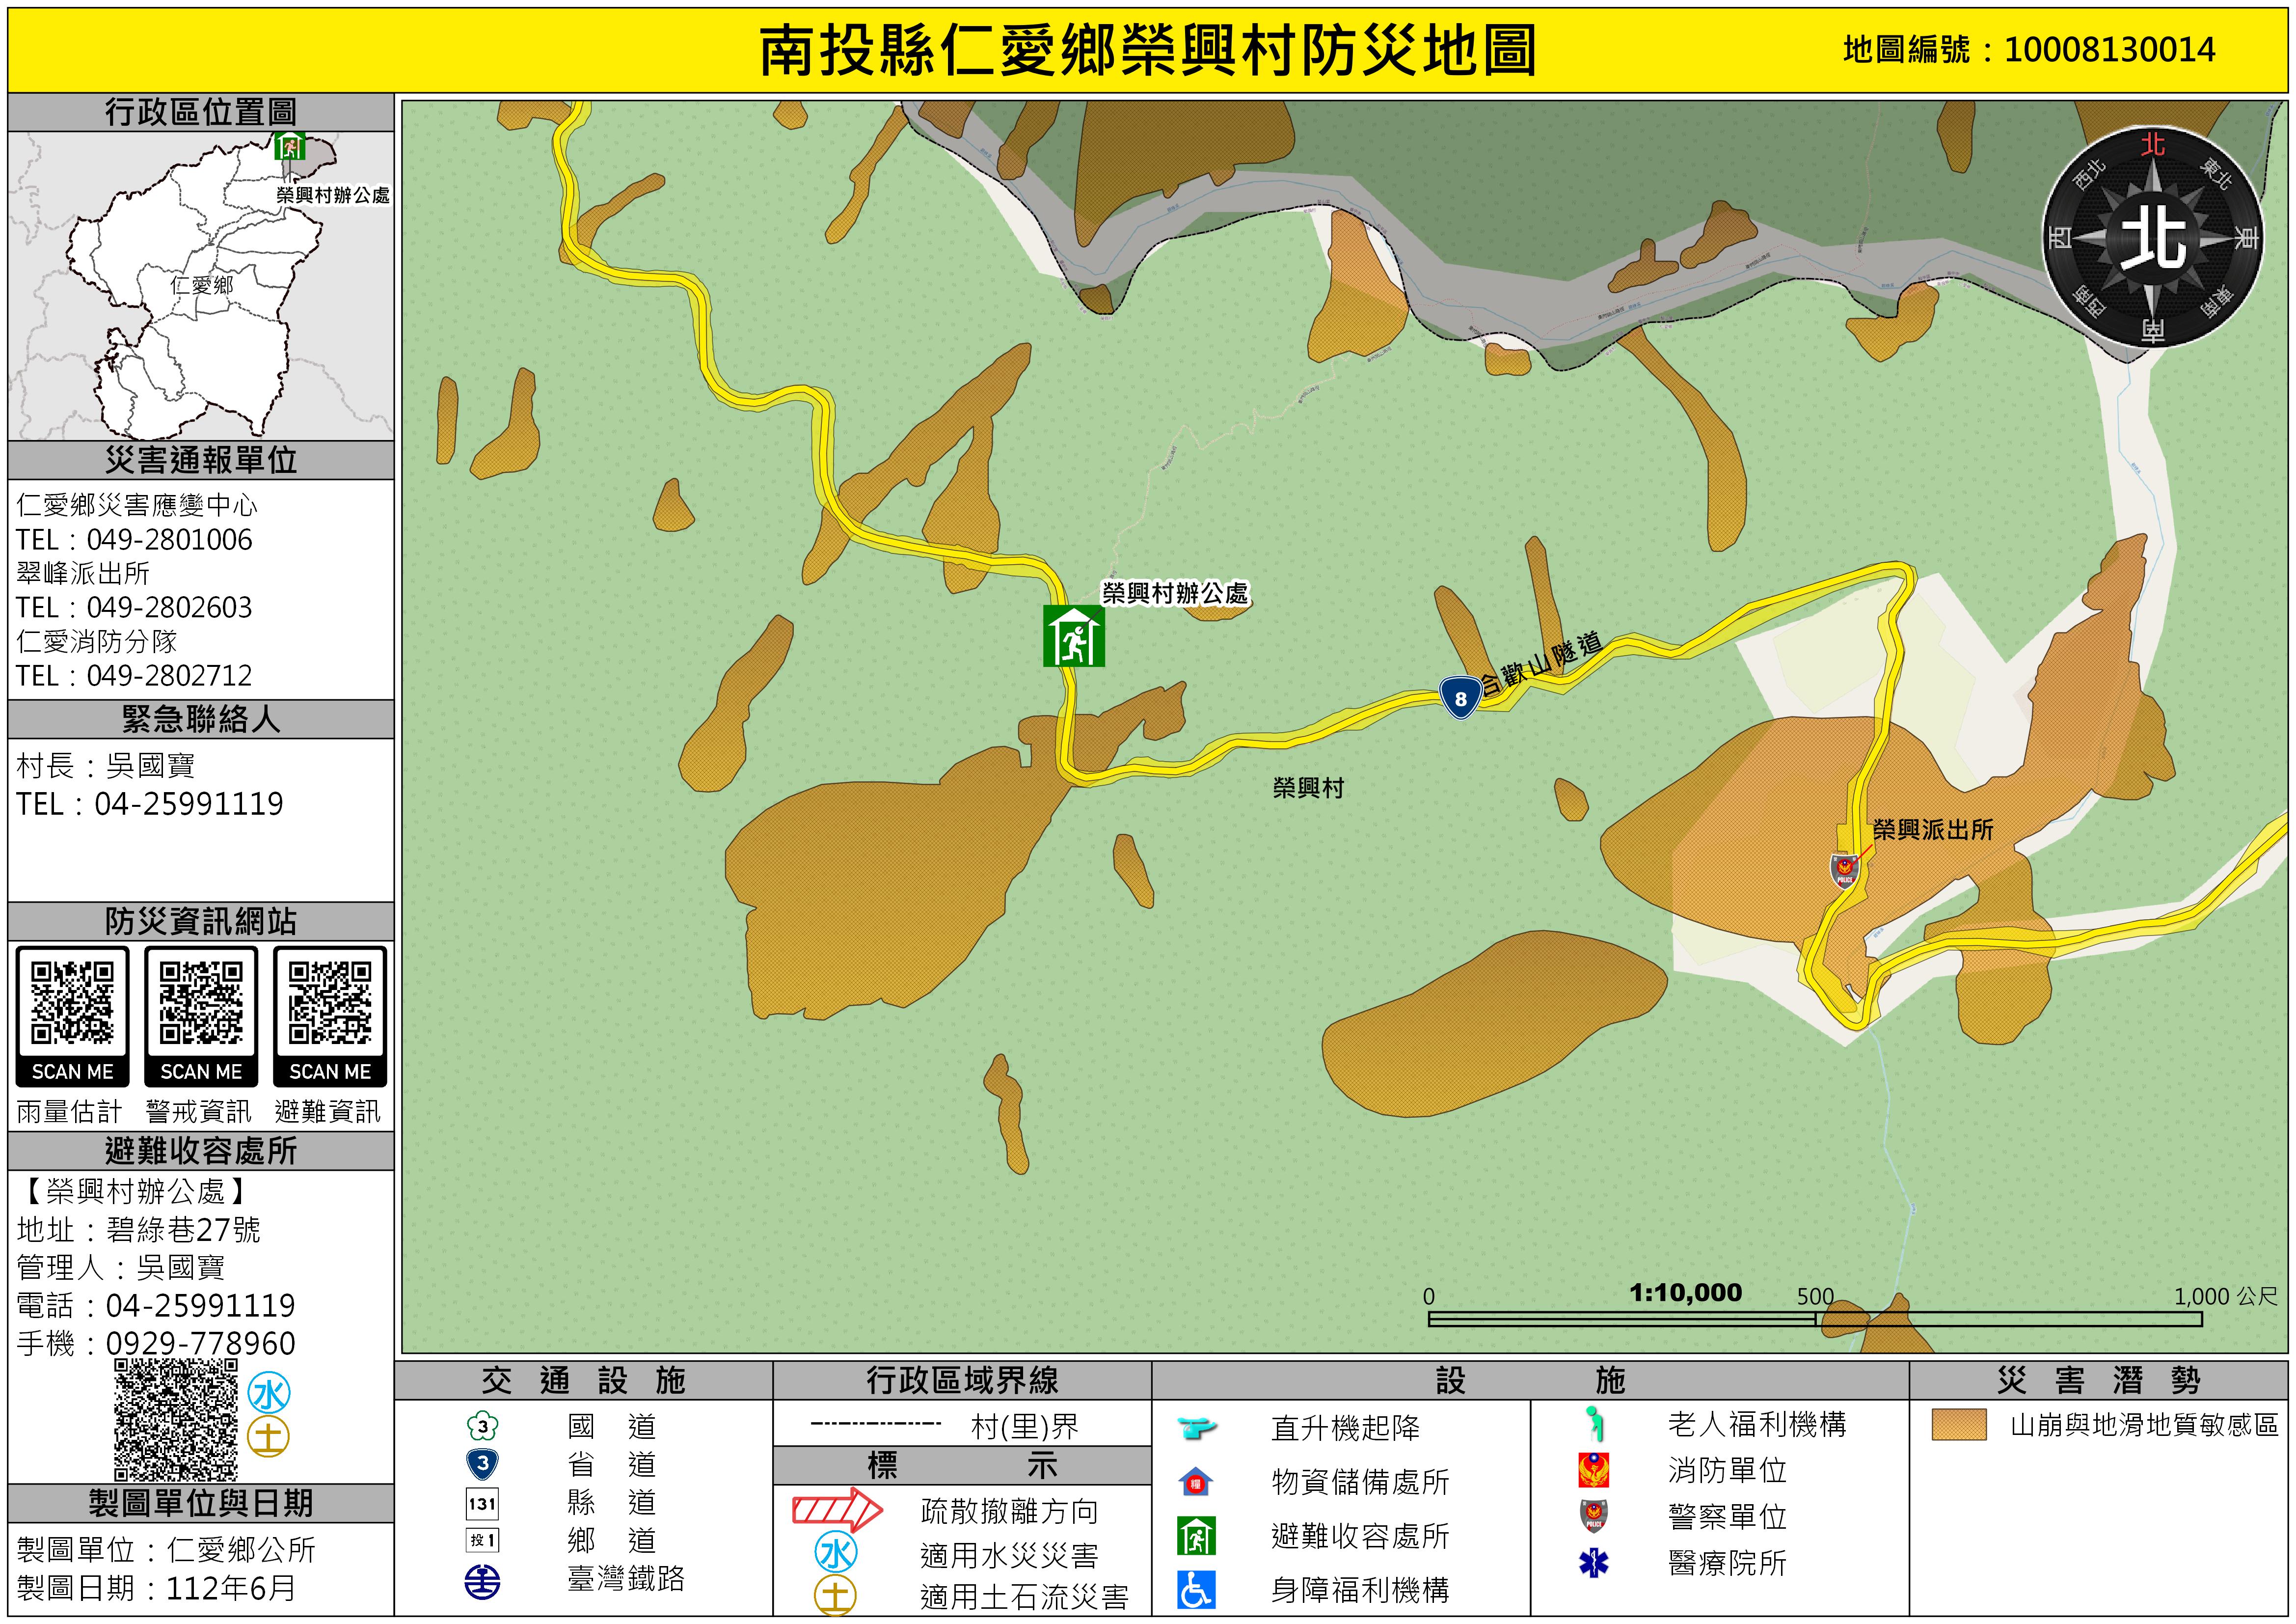Image resolution: width=2296 pixels, height=1624 pixels.
Task: Click the evacuation information QR code
Action: click(330, 1004)
